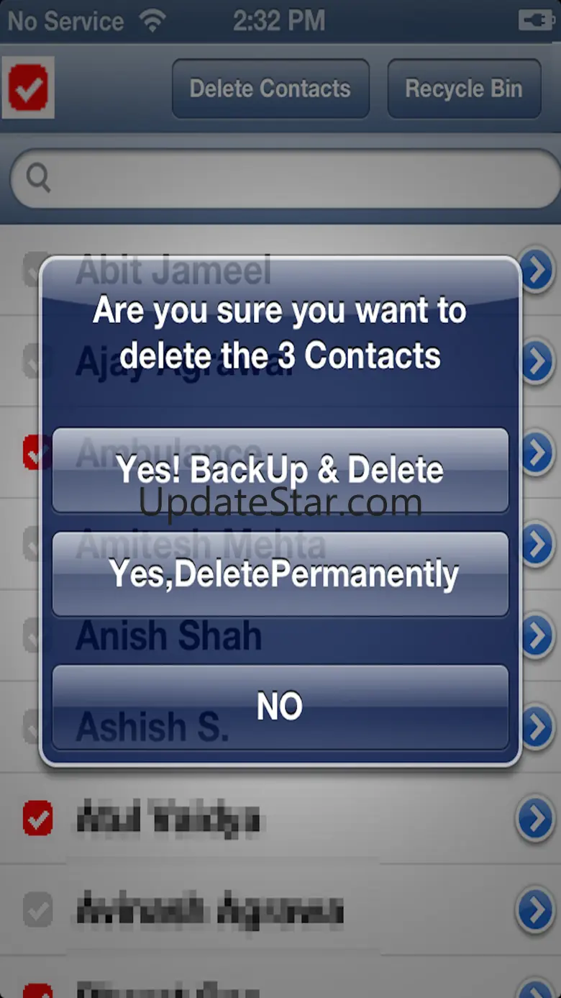561x998 pixels.
Task: Toggle the red checkbox below Ashish S.
Action: coord(37,818)
